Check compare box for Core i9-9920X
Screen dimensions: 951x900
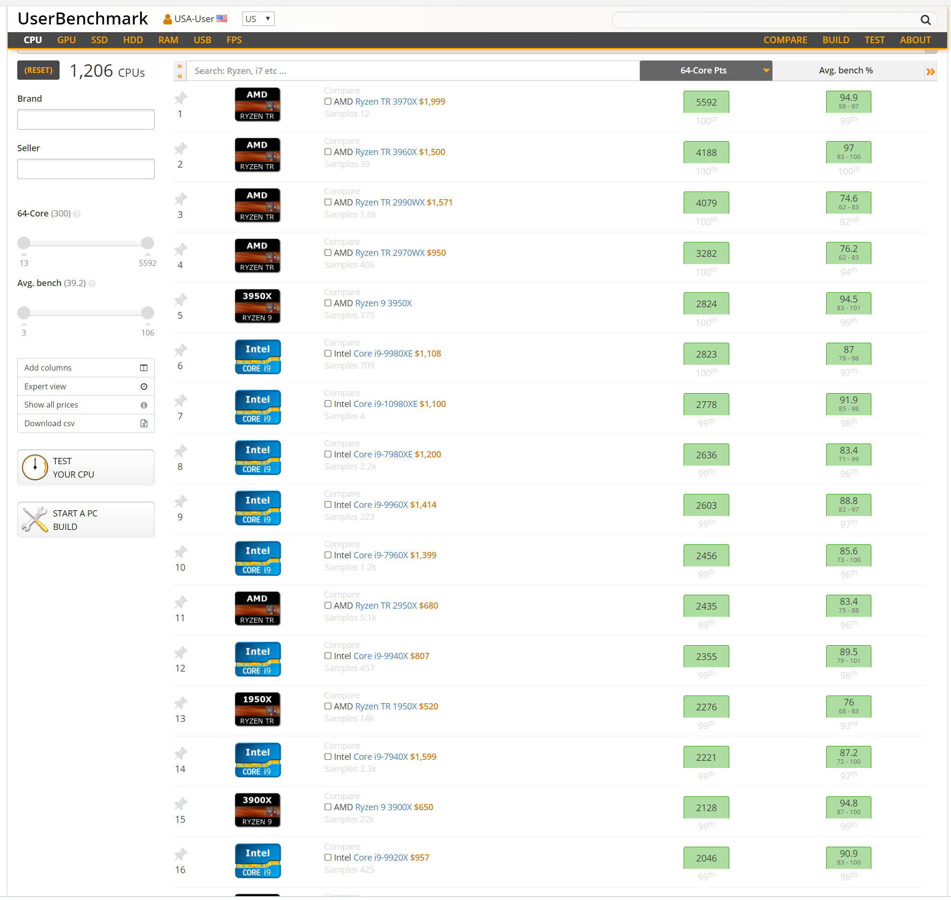[328, 857]
